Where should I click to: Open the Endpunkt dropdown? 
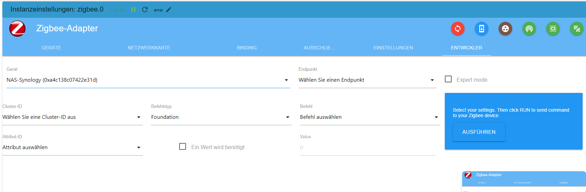tap(367, 80)
